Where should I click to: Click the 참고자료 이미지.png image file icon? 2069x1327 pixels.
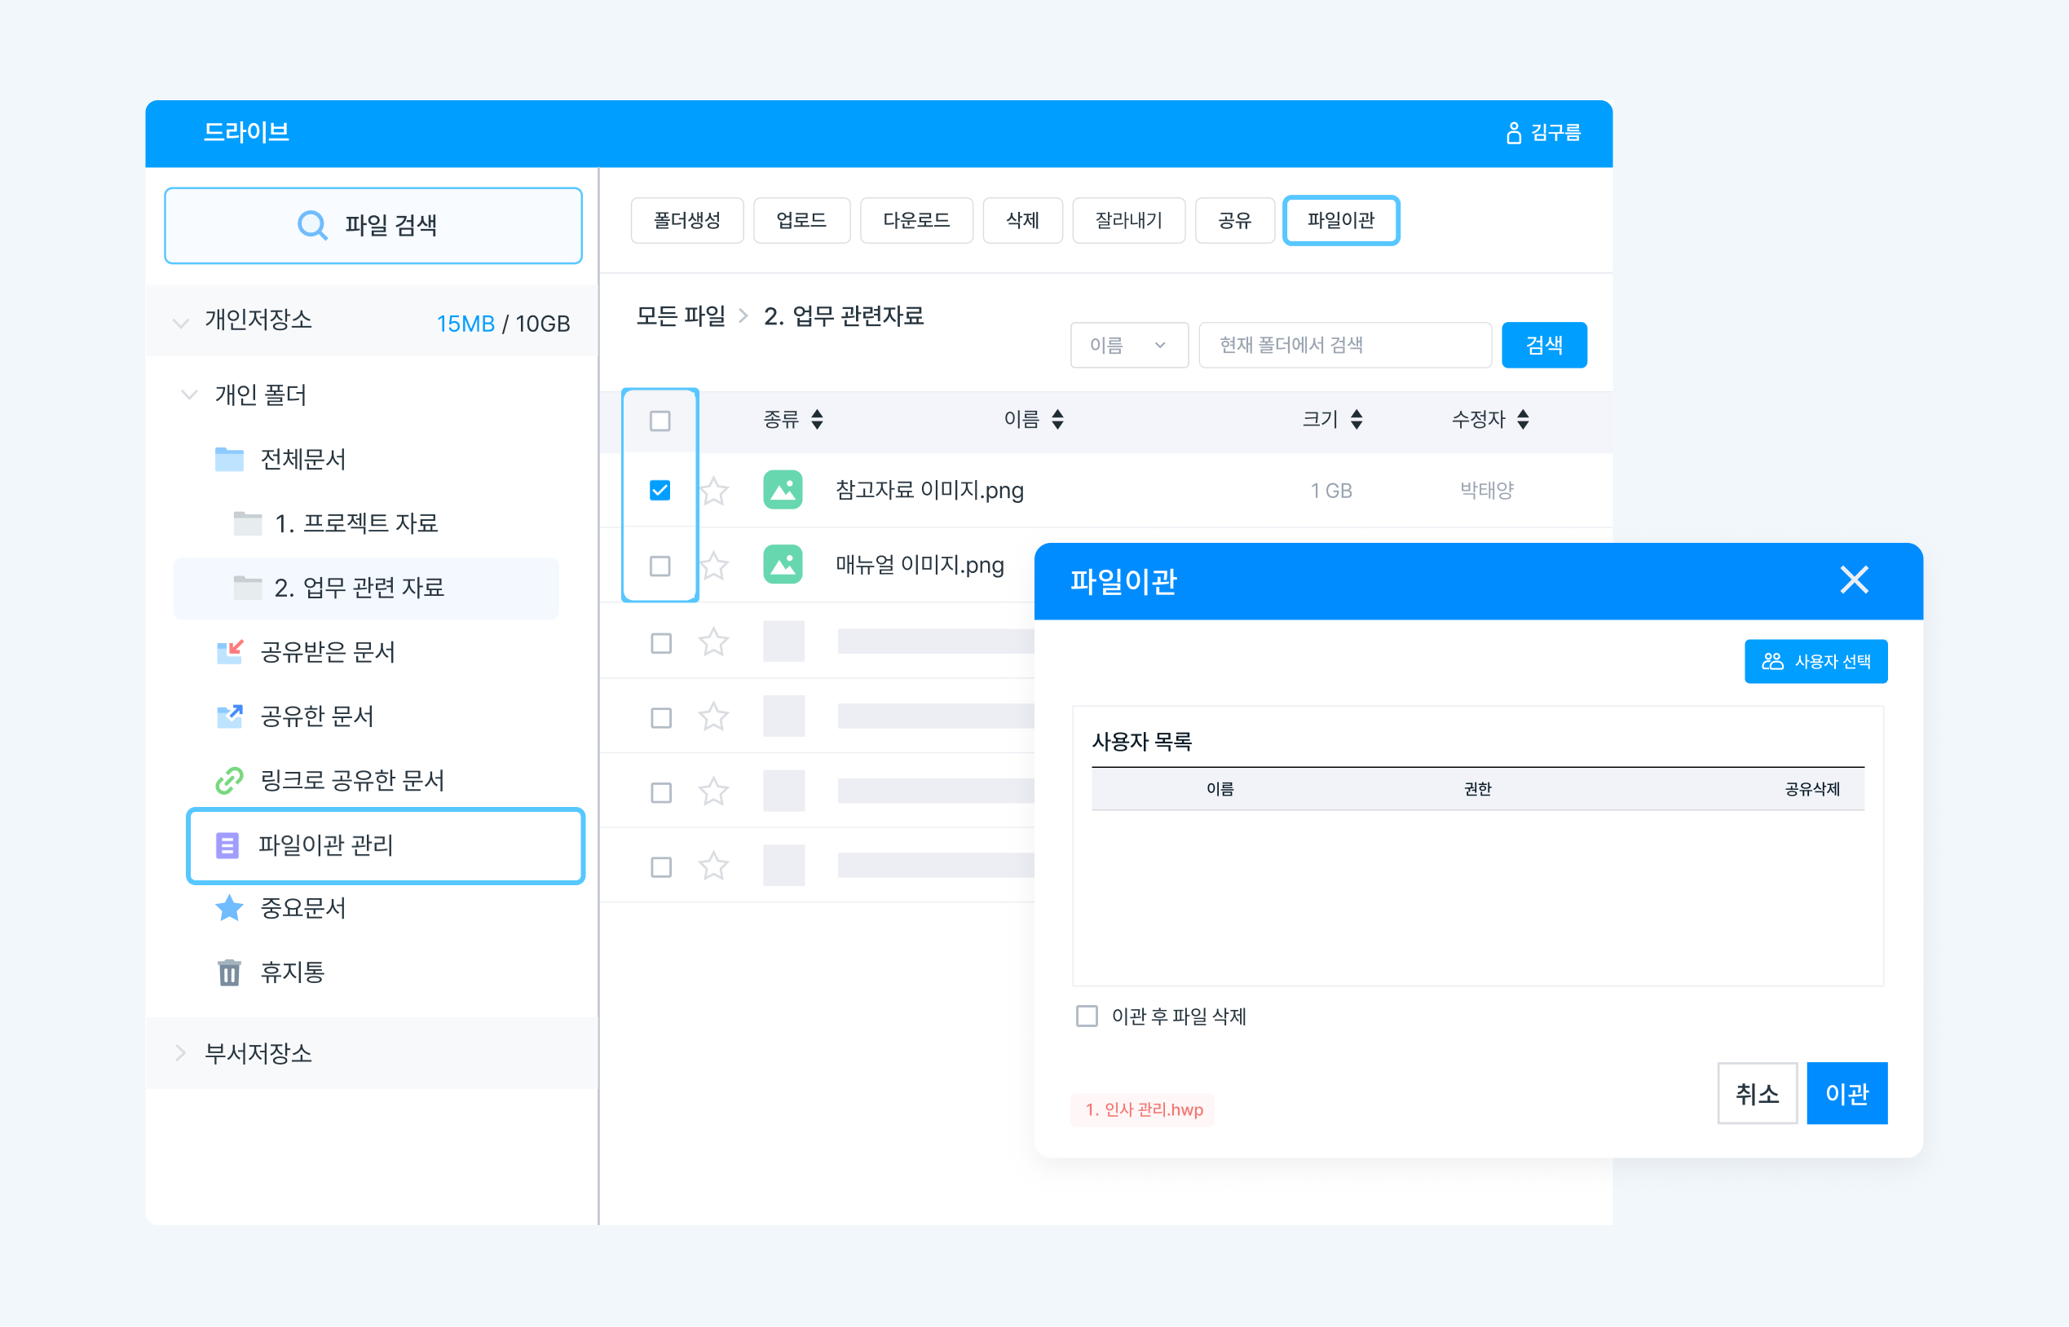(x=783, y=491)
